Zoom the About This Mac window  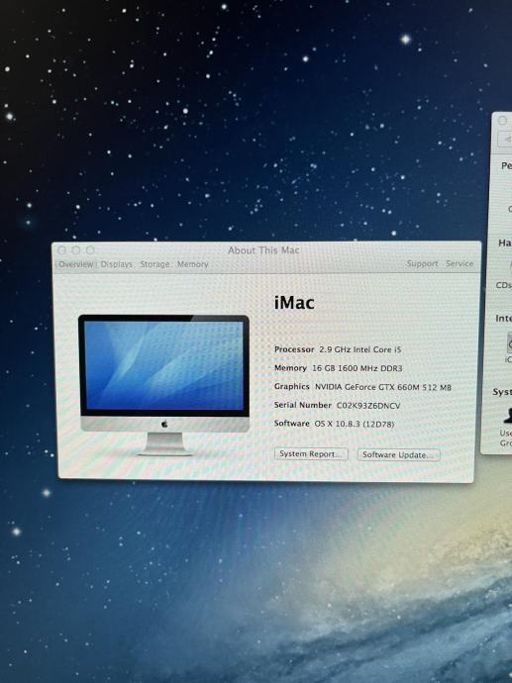click(90, 250)
